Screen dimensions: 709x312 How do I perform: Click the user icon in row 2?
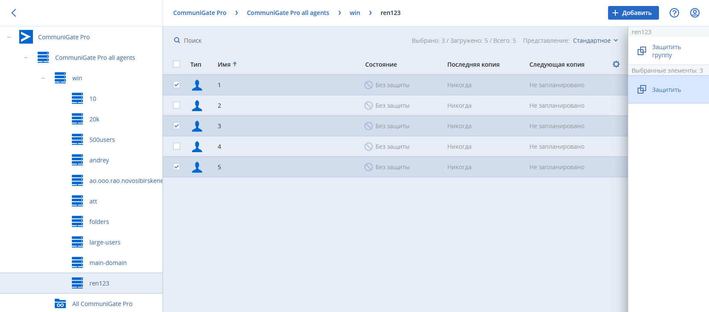(197, 106)
